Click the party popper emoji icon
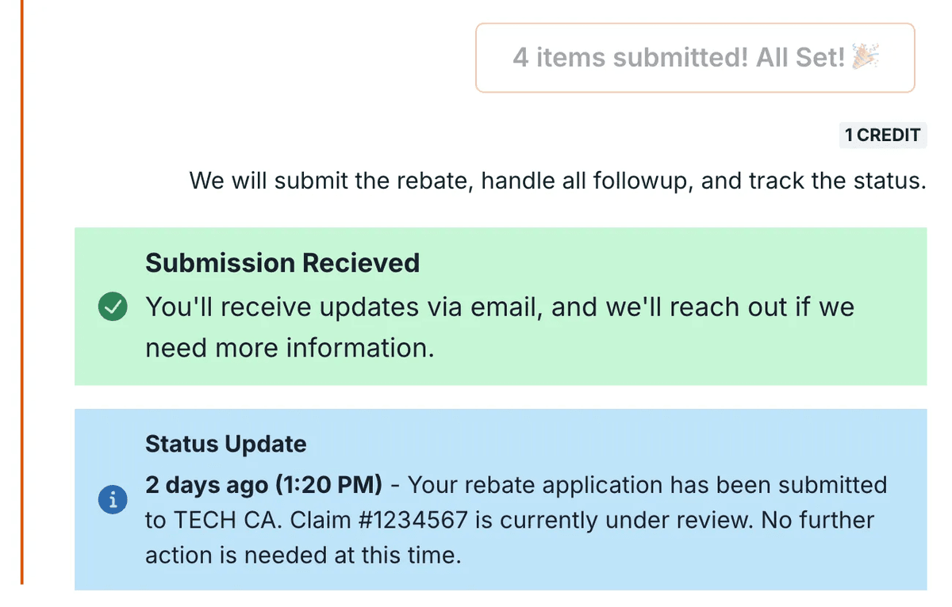 (x=866, y=57)
